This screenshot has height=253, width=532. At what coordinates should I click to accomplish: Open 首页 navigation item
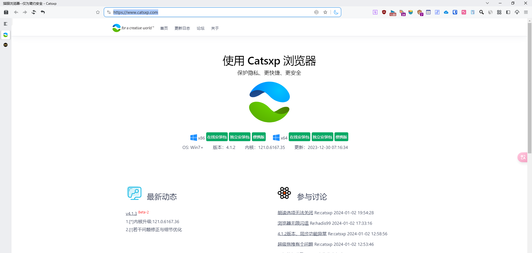click(x=164, y=28)
